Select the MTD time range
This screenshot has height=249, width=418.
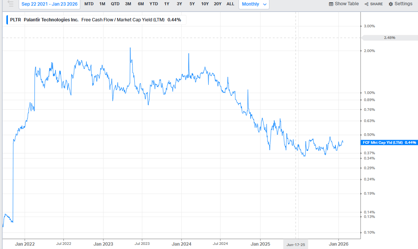[89, 4]
